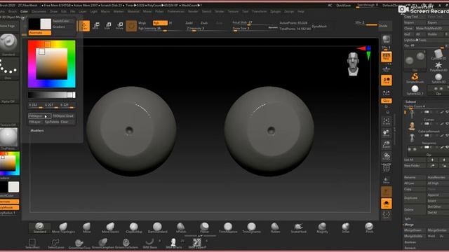Choose the TrimDynamic brush
The image size is (449, 252).
pyautogui.click(x=251, y=227)
